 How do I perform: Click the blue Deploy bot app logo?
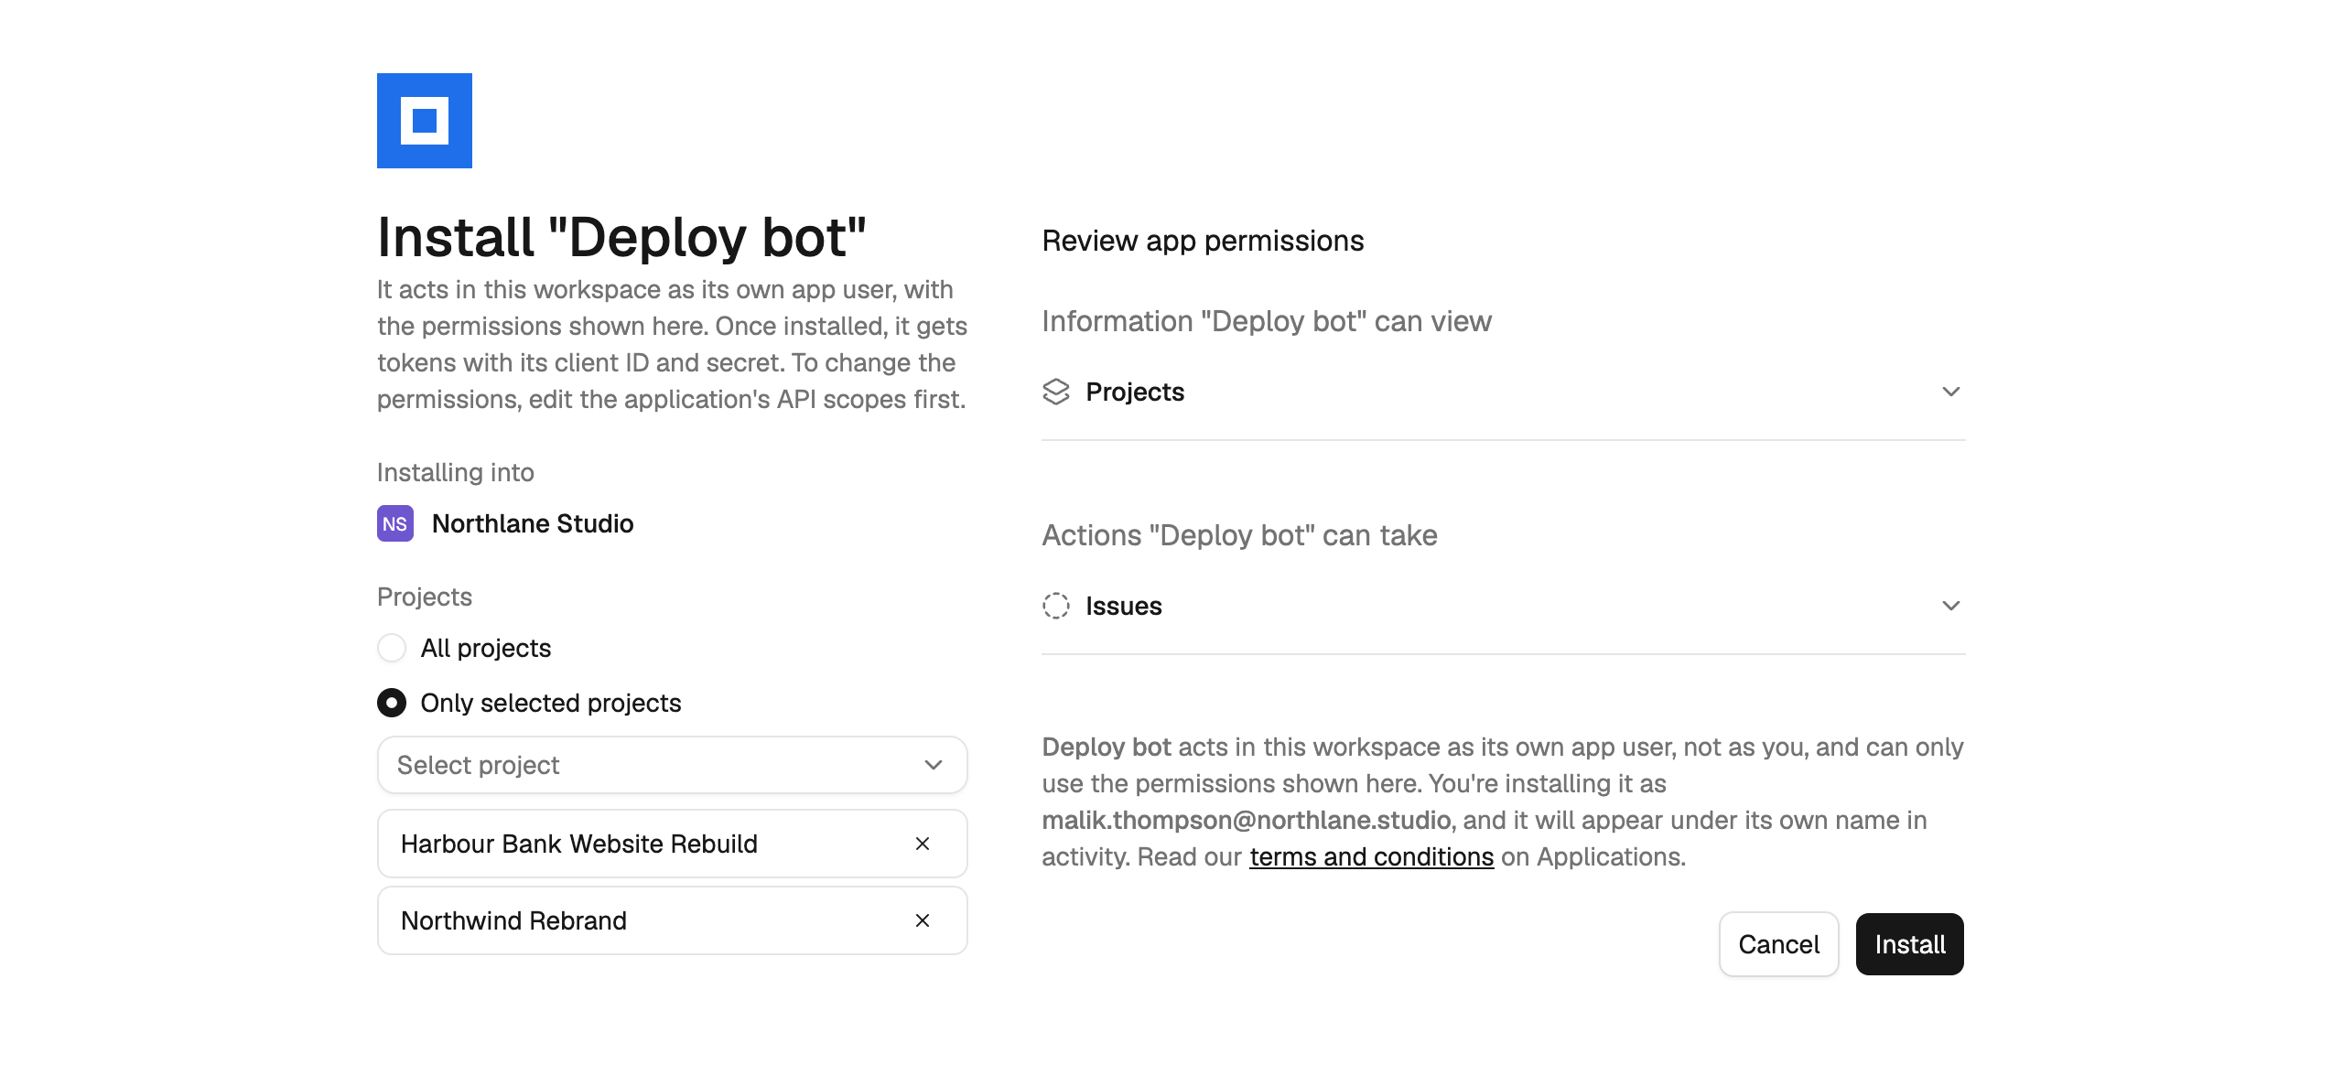tap(425, 121)
